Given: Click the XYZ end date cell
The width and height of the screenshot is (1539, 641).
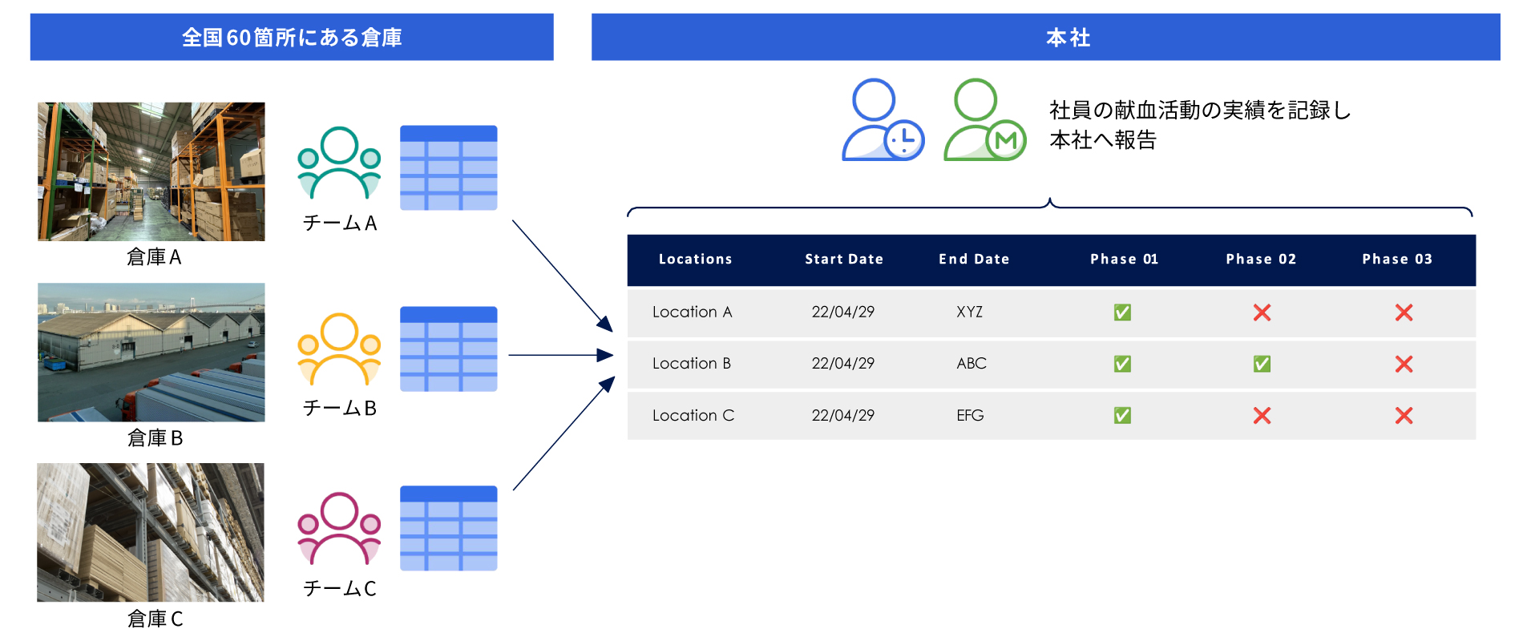Looking at the screenshot, I should (969, 312).
